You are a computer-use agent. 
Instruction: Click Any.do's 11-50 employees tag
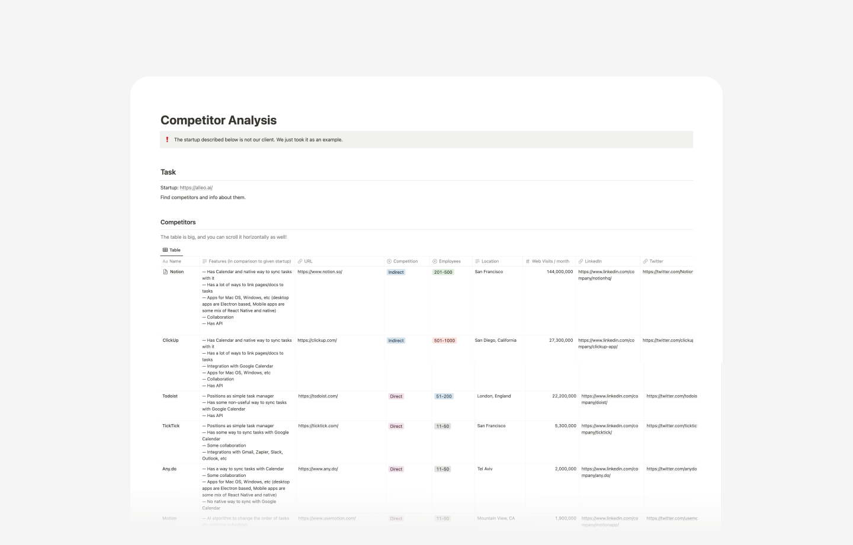[x=442, y=469]
